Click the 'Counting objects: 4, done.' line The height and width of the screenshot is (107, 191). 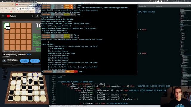[x=52, y=17]
